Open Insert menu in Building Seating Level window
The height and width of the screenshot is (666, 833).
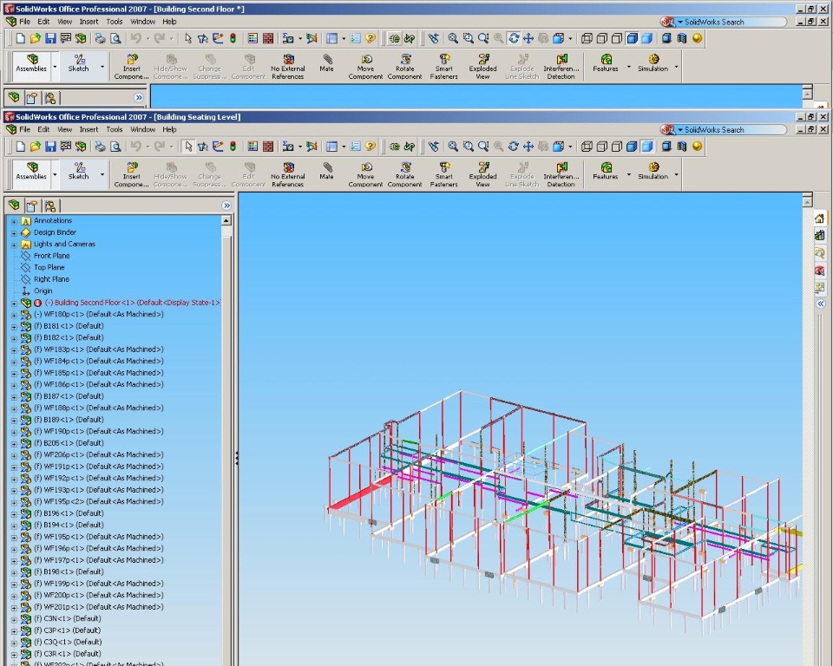(x=89, y=129)
